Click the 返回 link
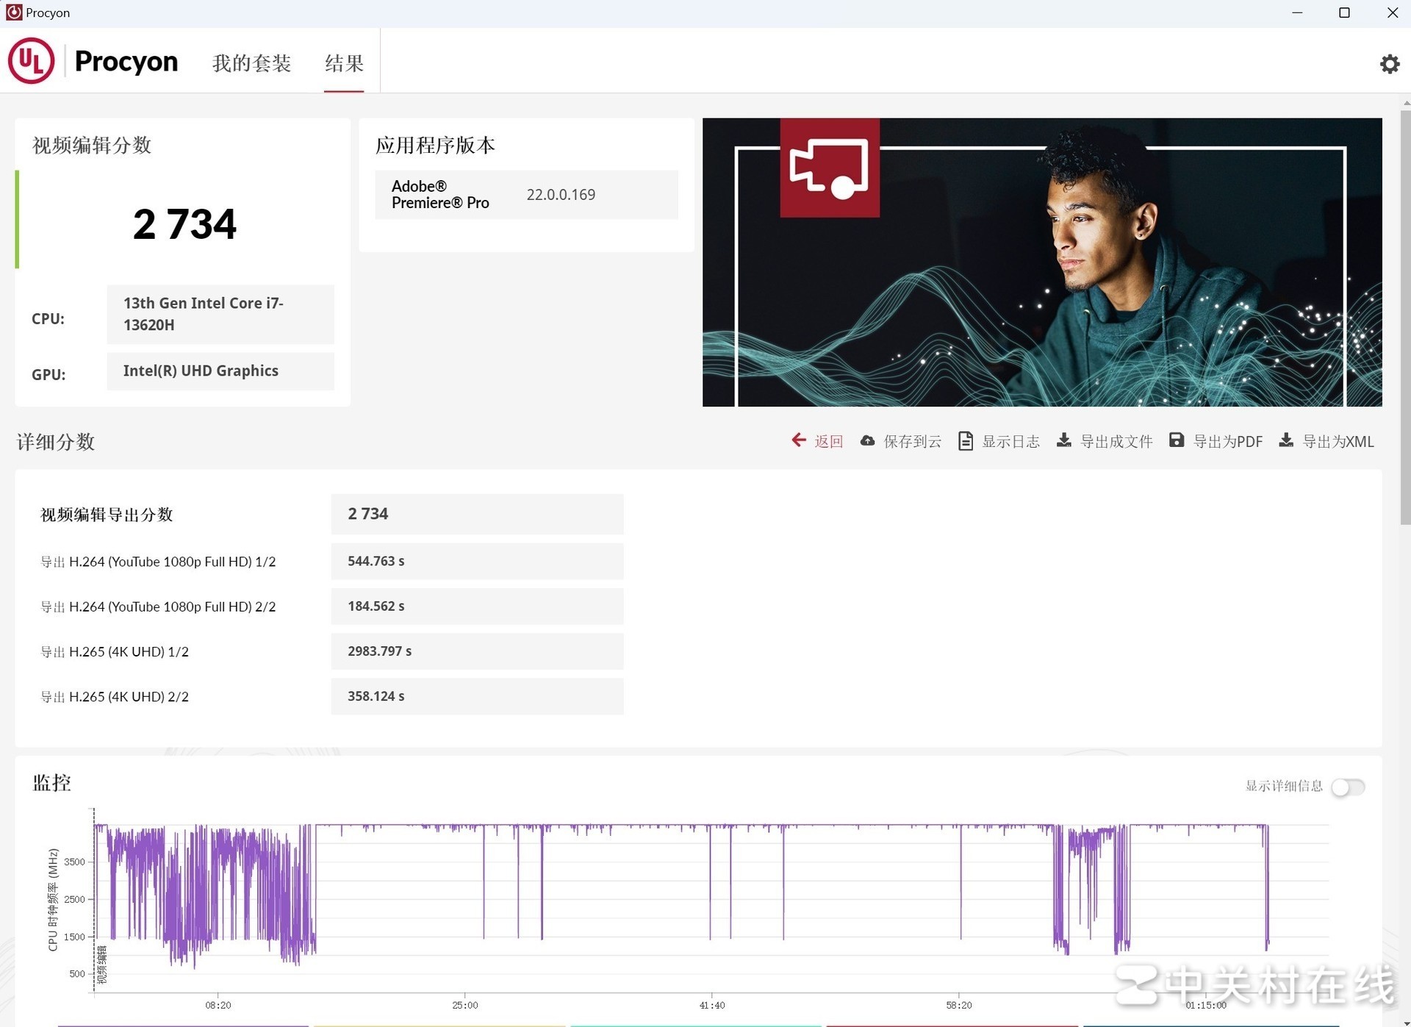 828,442
